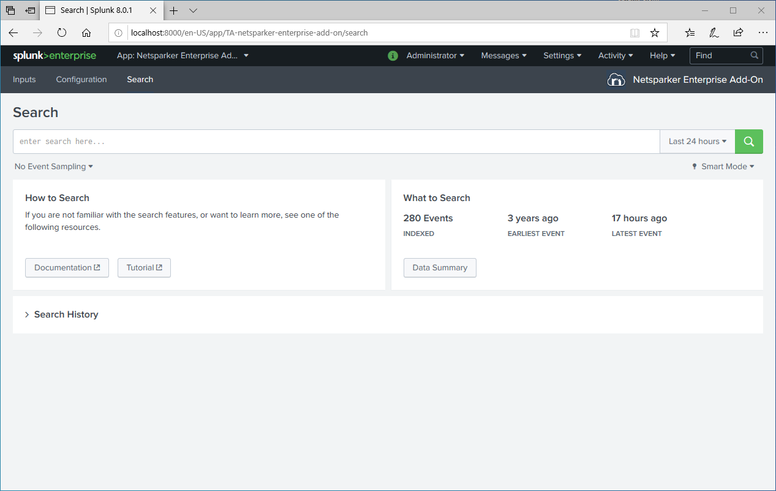Go to the Configuration tab
The image size is (776, 491).
point(81,79)
